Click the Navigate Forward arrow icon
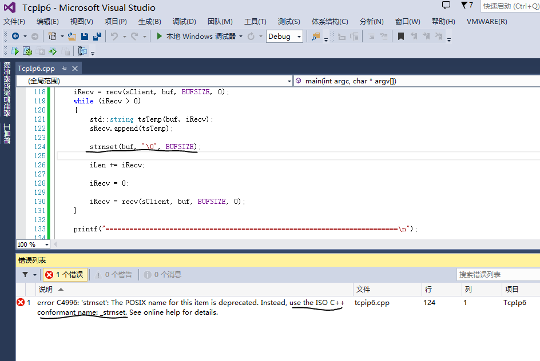This screenshot has height=361, width=540. 35,37
